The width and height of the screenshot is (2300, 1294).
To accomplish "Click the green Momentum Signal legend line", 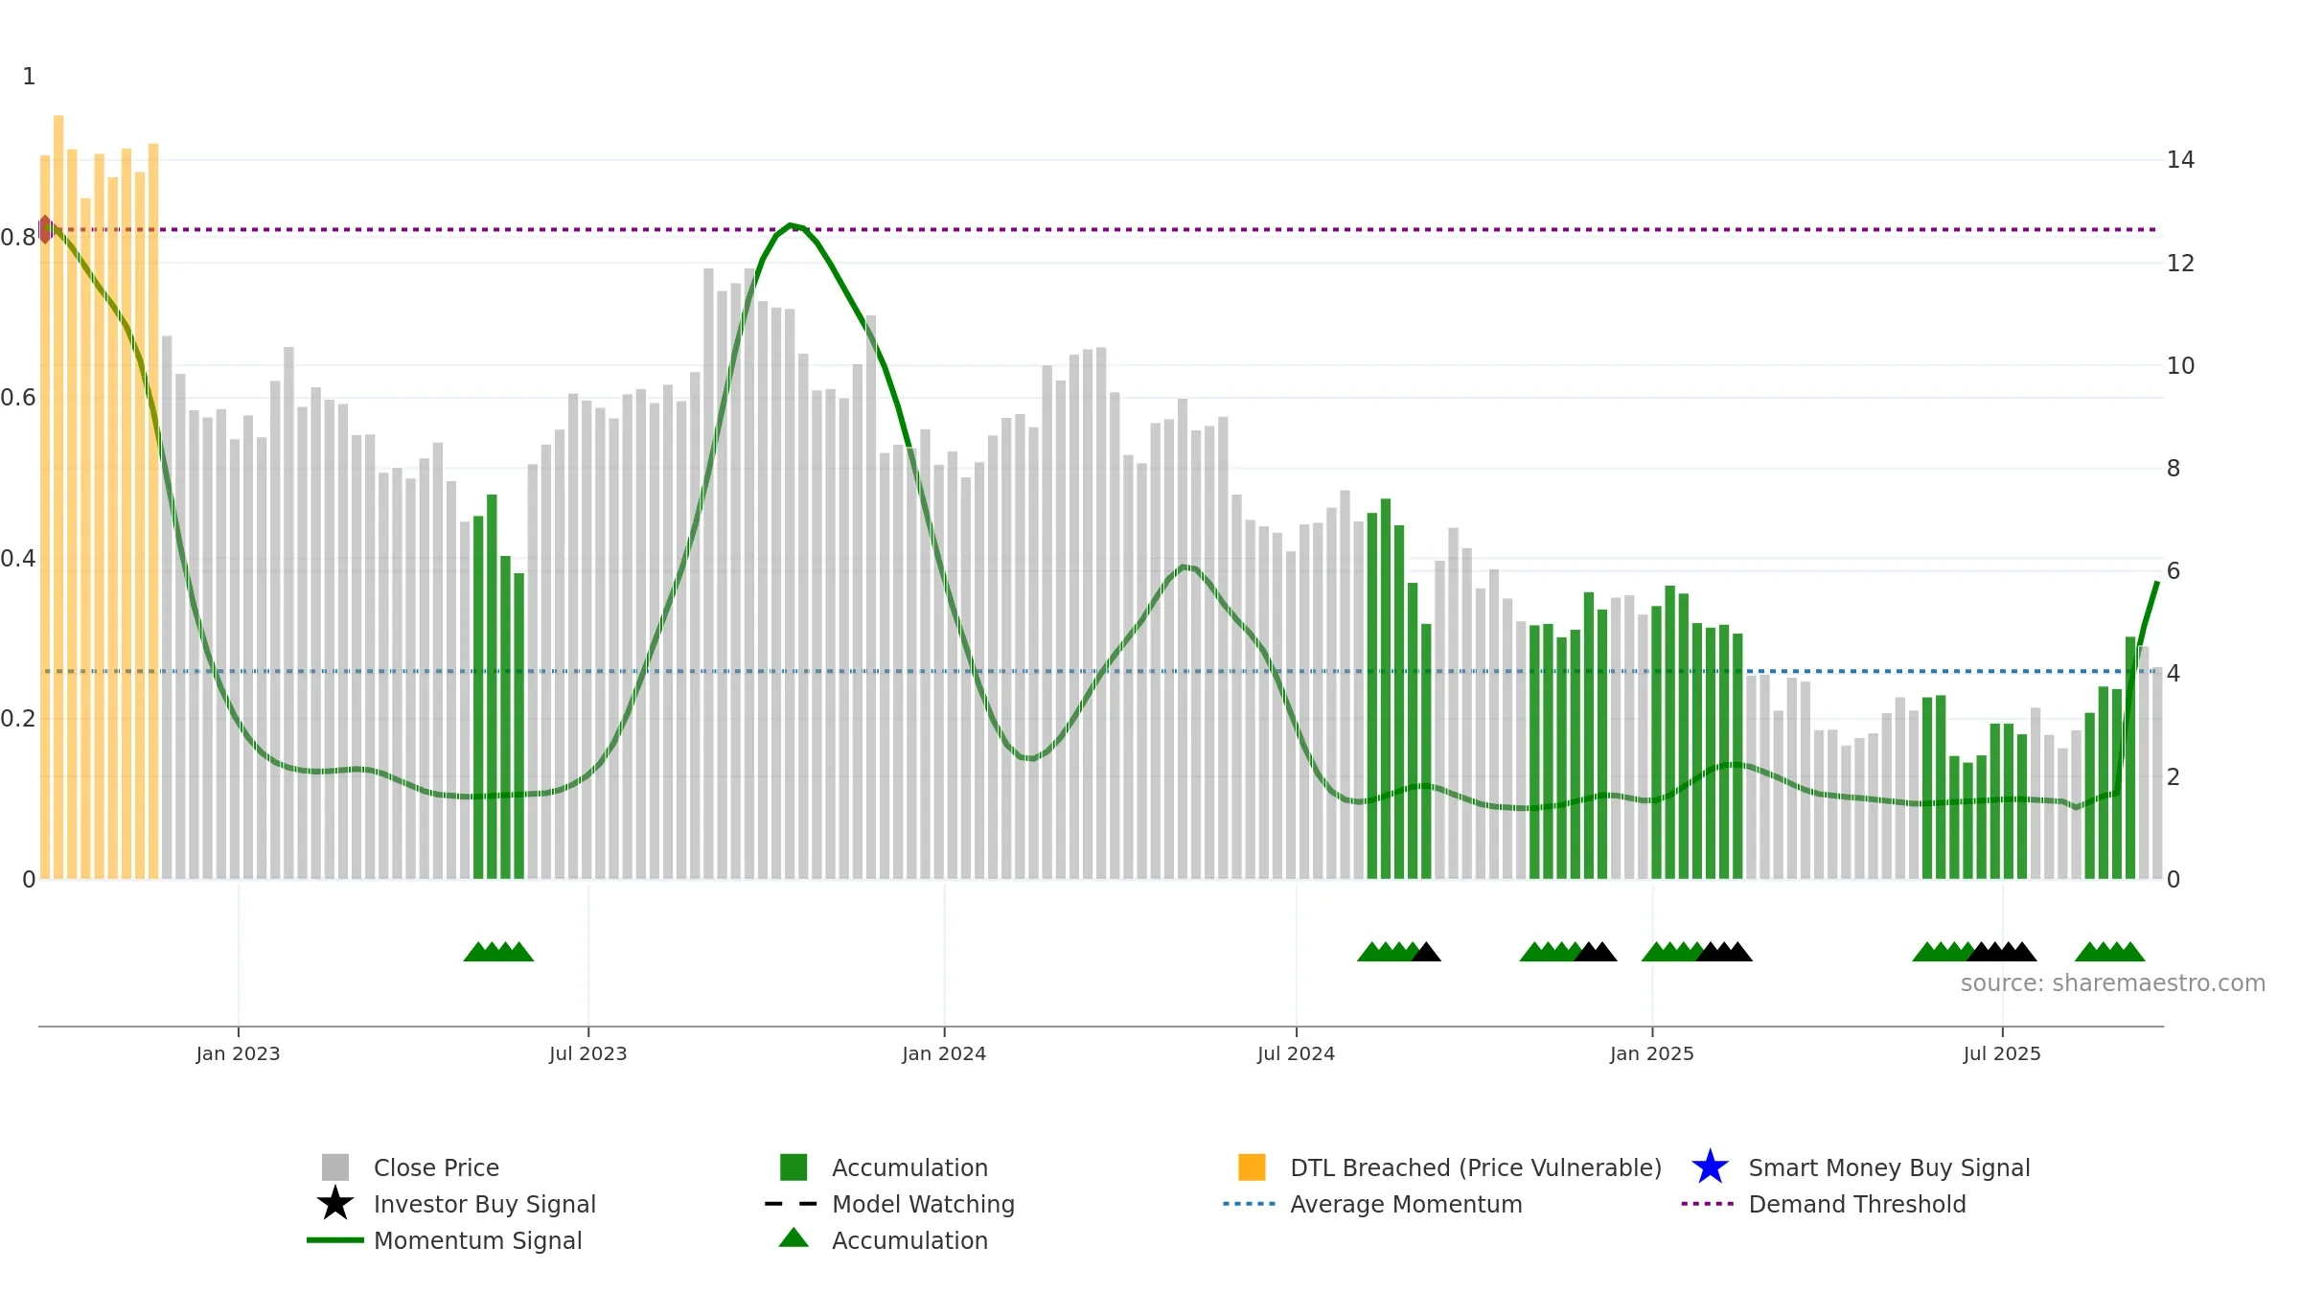I will pos(335,1240).
